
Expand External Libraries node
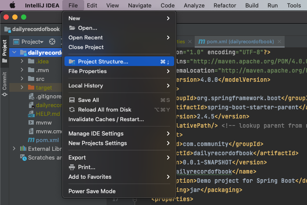click(14, 149)
